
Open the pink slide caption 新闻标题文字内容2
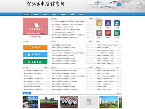[35, 37]
